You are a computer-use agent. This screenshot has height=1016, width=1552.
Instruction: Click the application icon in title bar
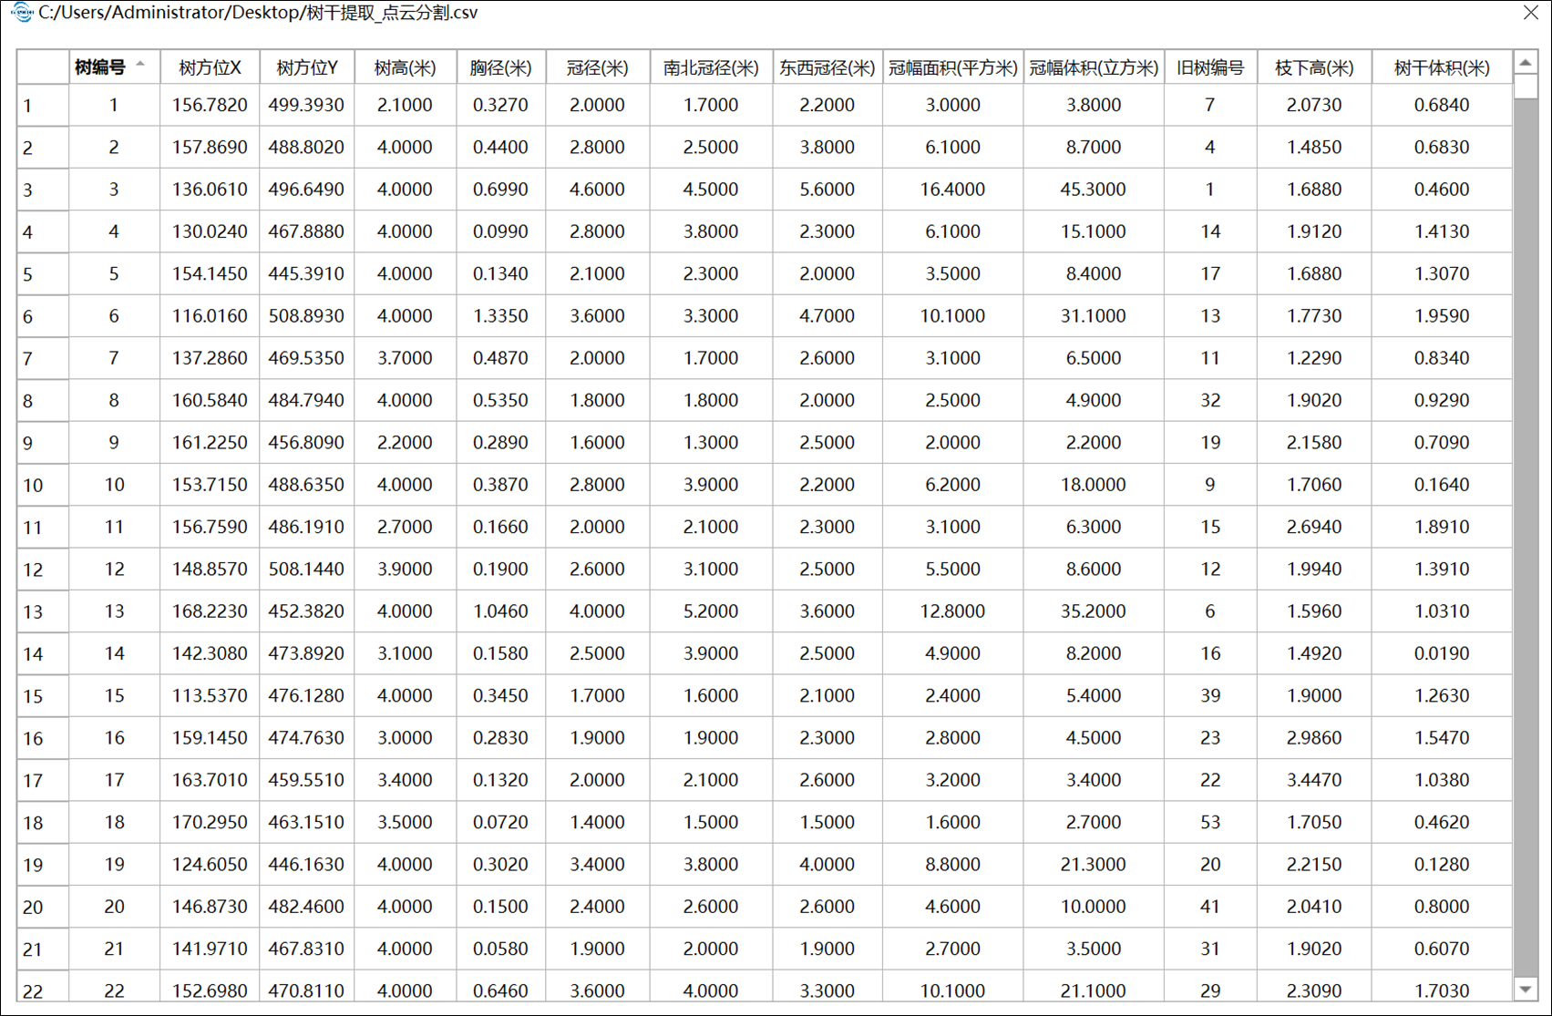pyautogui.click(x=22, y=13)
